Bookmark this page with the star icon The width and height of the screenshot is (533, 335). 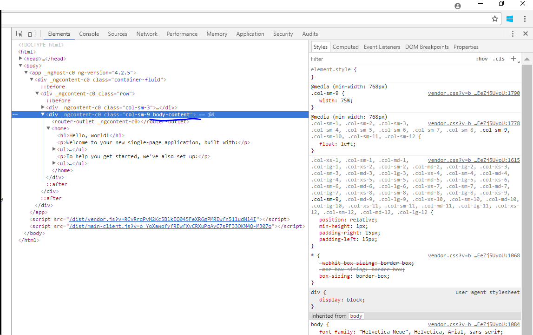tap(495, 19)
